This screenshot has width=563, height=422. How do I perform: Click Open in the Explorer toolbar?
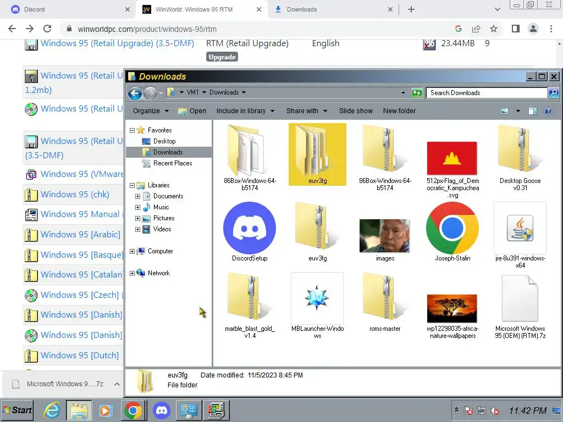coord(192,111)
